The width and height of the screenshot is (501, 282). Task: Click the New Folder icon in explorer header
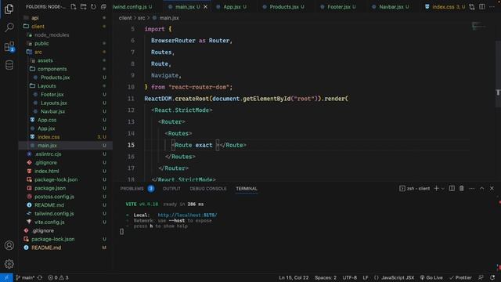tap(84, 7)
